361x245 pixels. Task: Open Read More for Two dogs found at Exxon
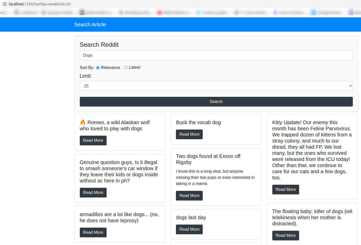click(x=189, y=195)
